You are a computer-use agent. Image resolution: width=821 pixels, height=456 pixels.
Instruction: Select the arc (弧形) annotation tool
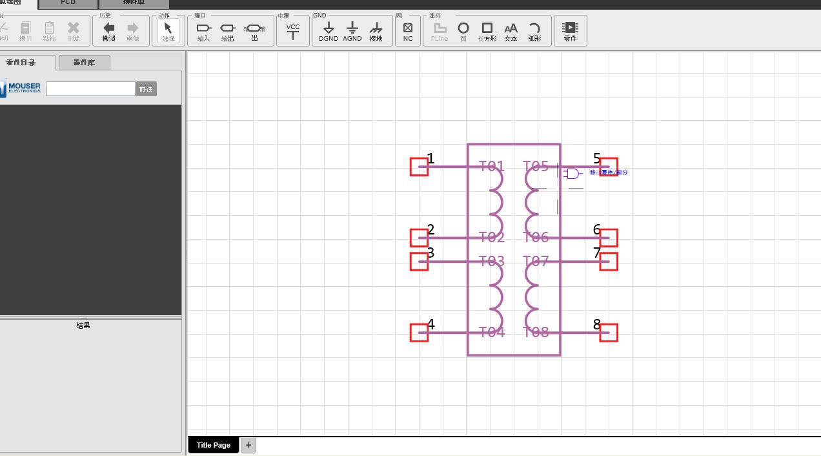tap(534, 31)
